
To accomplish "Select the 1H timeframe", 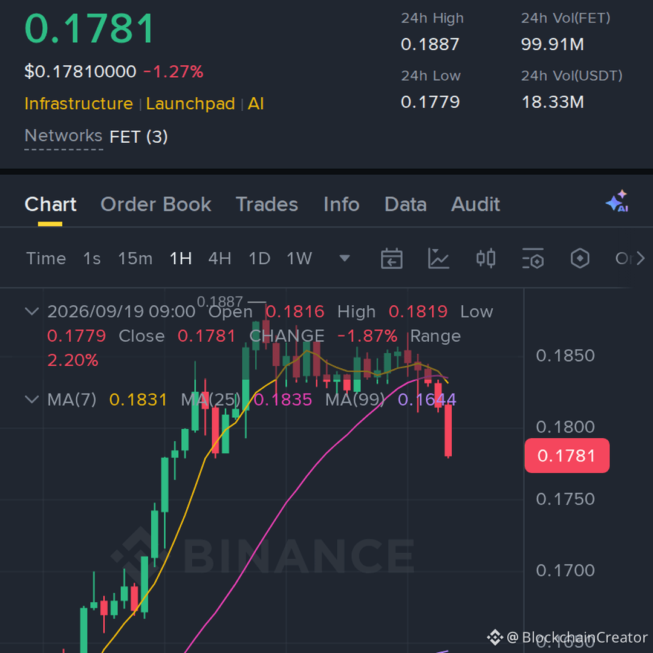I will (181, 259).
